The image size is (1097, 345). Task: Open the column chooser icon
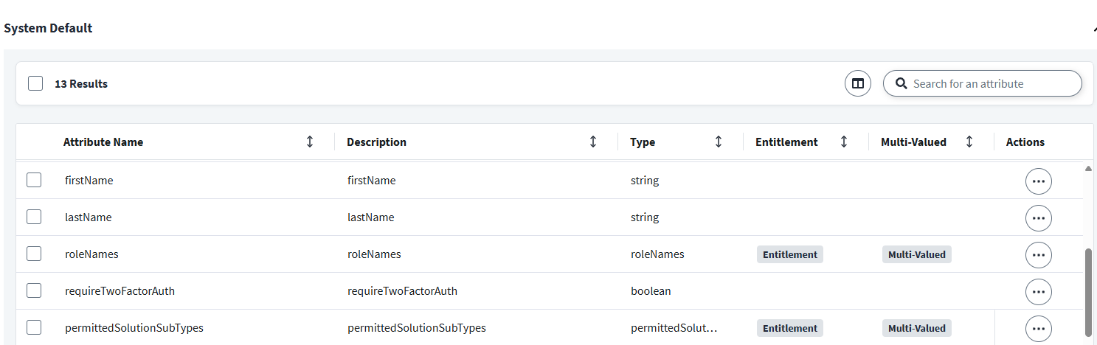pos(857,83)
